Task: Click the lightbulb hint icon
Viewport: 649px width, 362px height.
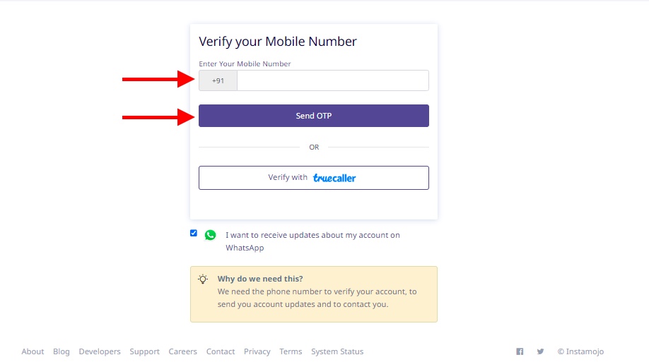Action: pyautogui.click(x=203, y=279)
